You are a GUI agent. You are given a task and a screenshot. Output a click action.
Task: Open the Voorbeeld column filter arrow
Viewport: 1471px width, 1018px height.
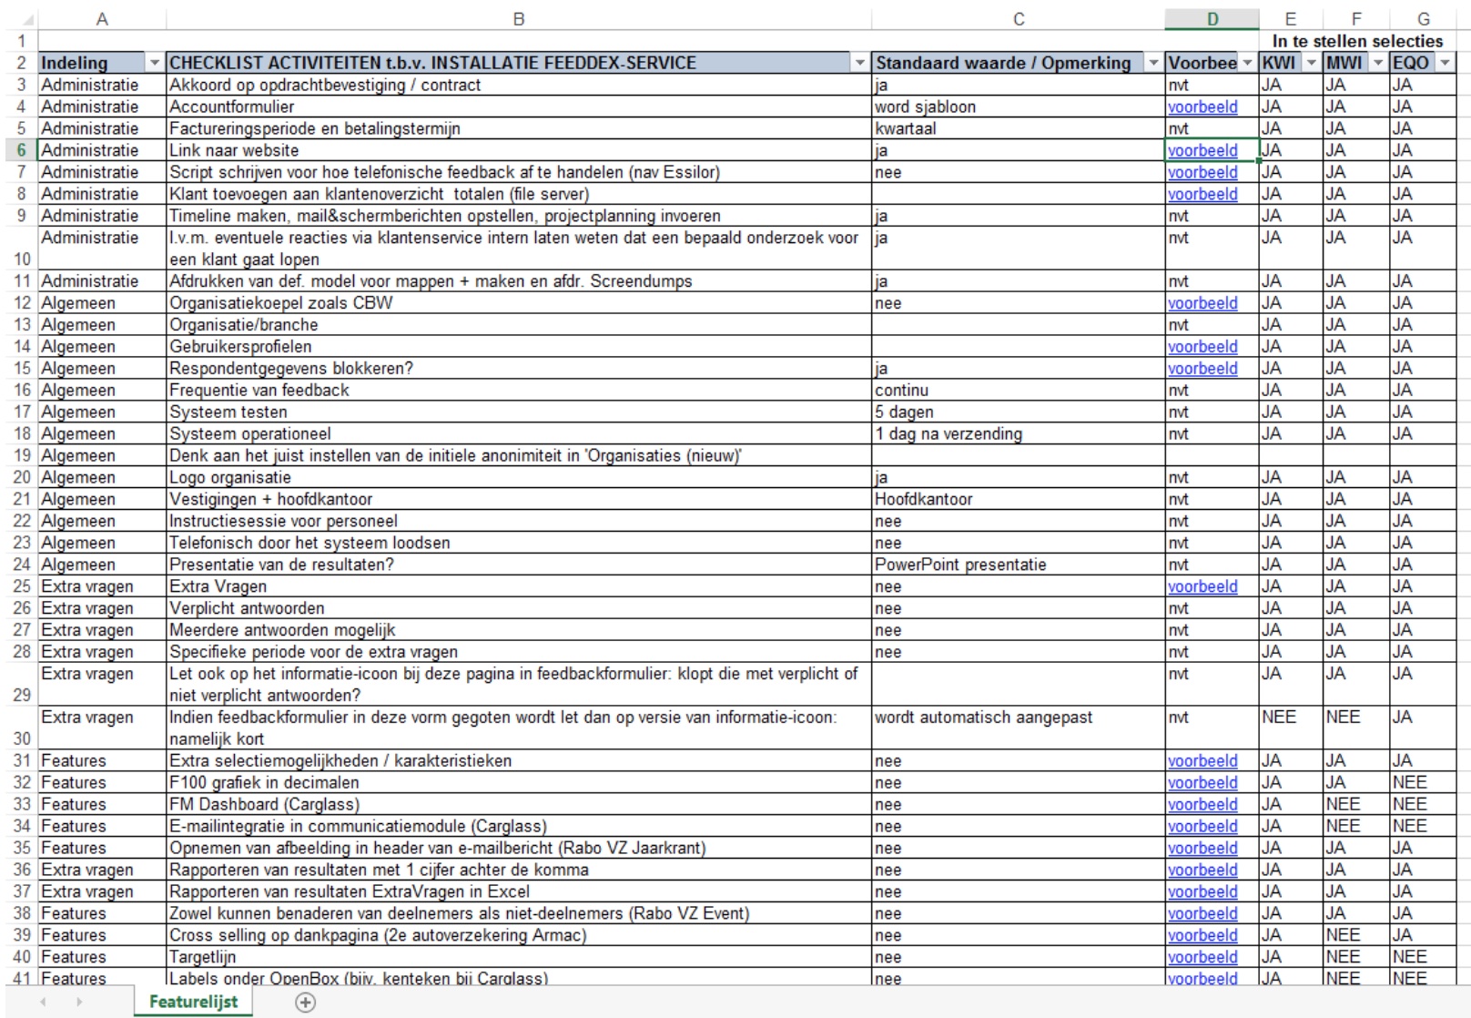(1247, 63)
